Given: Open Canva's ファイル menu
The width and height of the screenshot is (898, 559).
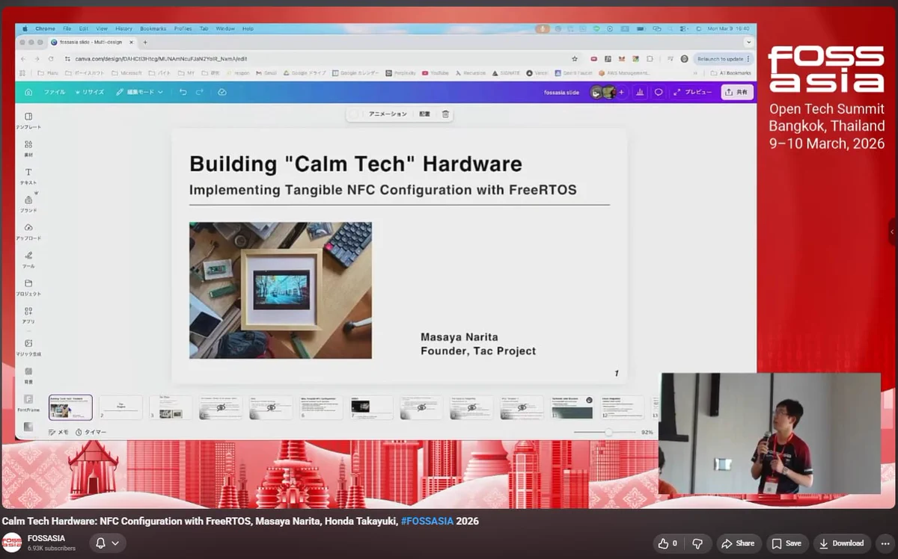Looking at the screenshot, I should pyautogui.click(x=54, y=92).
